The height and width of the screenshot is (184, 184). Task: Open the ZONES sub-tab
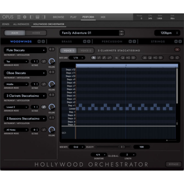(x=6, y=24)
